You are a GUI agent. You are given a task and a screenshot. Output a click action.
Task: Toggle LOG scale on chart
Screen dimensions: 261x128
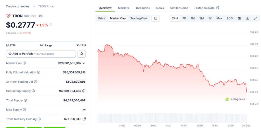(230, 18)
